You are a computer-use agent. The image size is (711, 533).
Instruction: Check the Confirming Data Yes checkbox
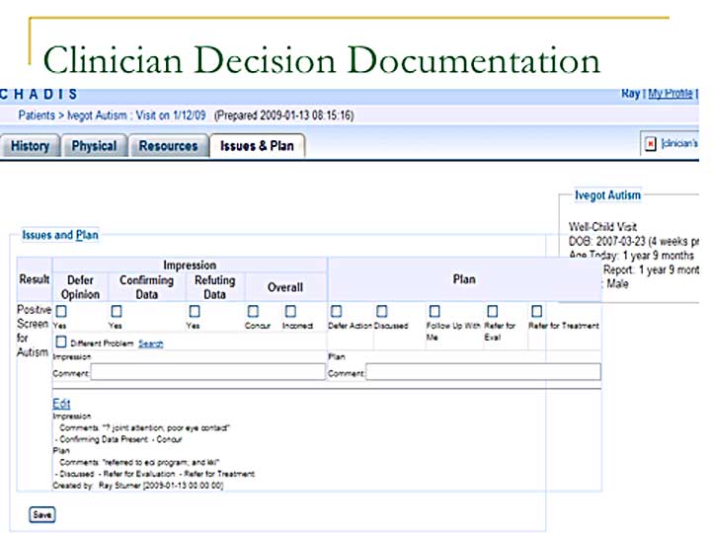(x=117, y=311)
